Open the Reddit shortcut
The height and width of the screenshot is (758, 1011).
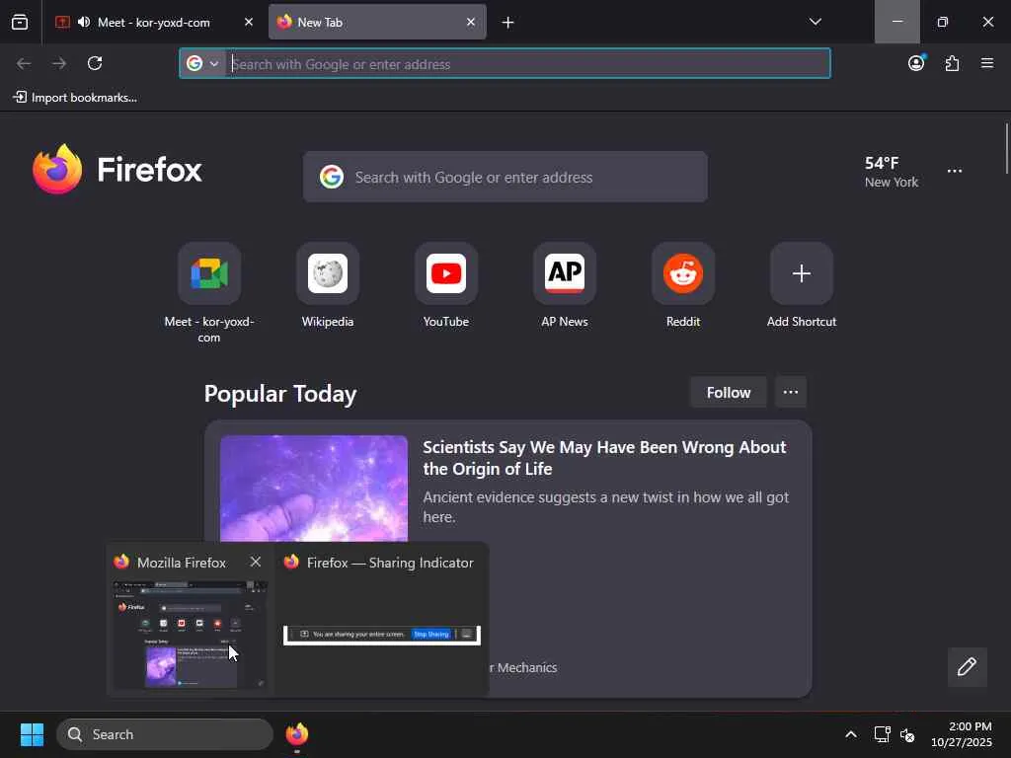coord(683,285)
